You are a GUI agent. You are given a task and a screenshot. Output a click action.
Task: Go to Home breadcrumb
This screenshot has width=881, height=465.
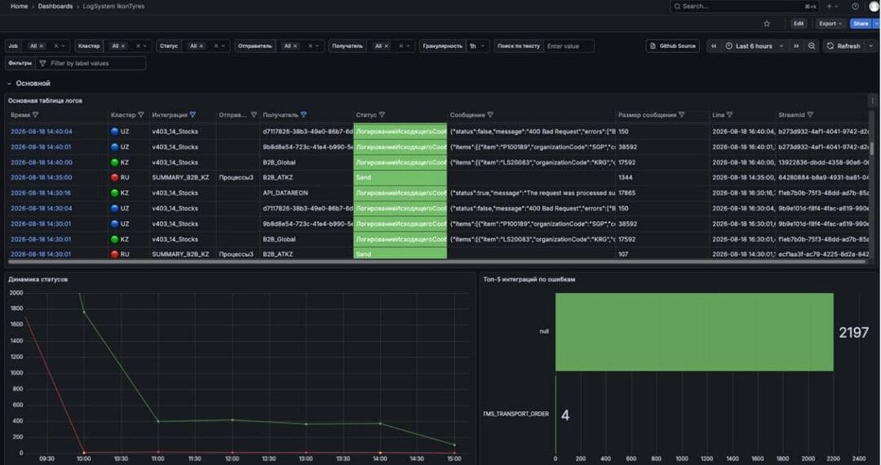19,7
